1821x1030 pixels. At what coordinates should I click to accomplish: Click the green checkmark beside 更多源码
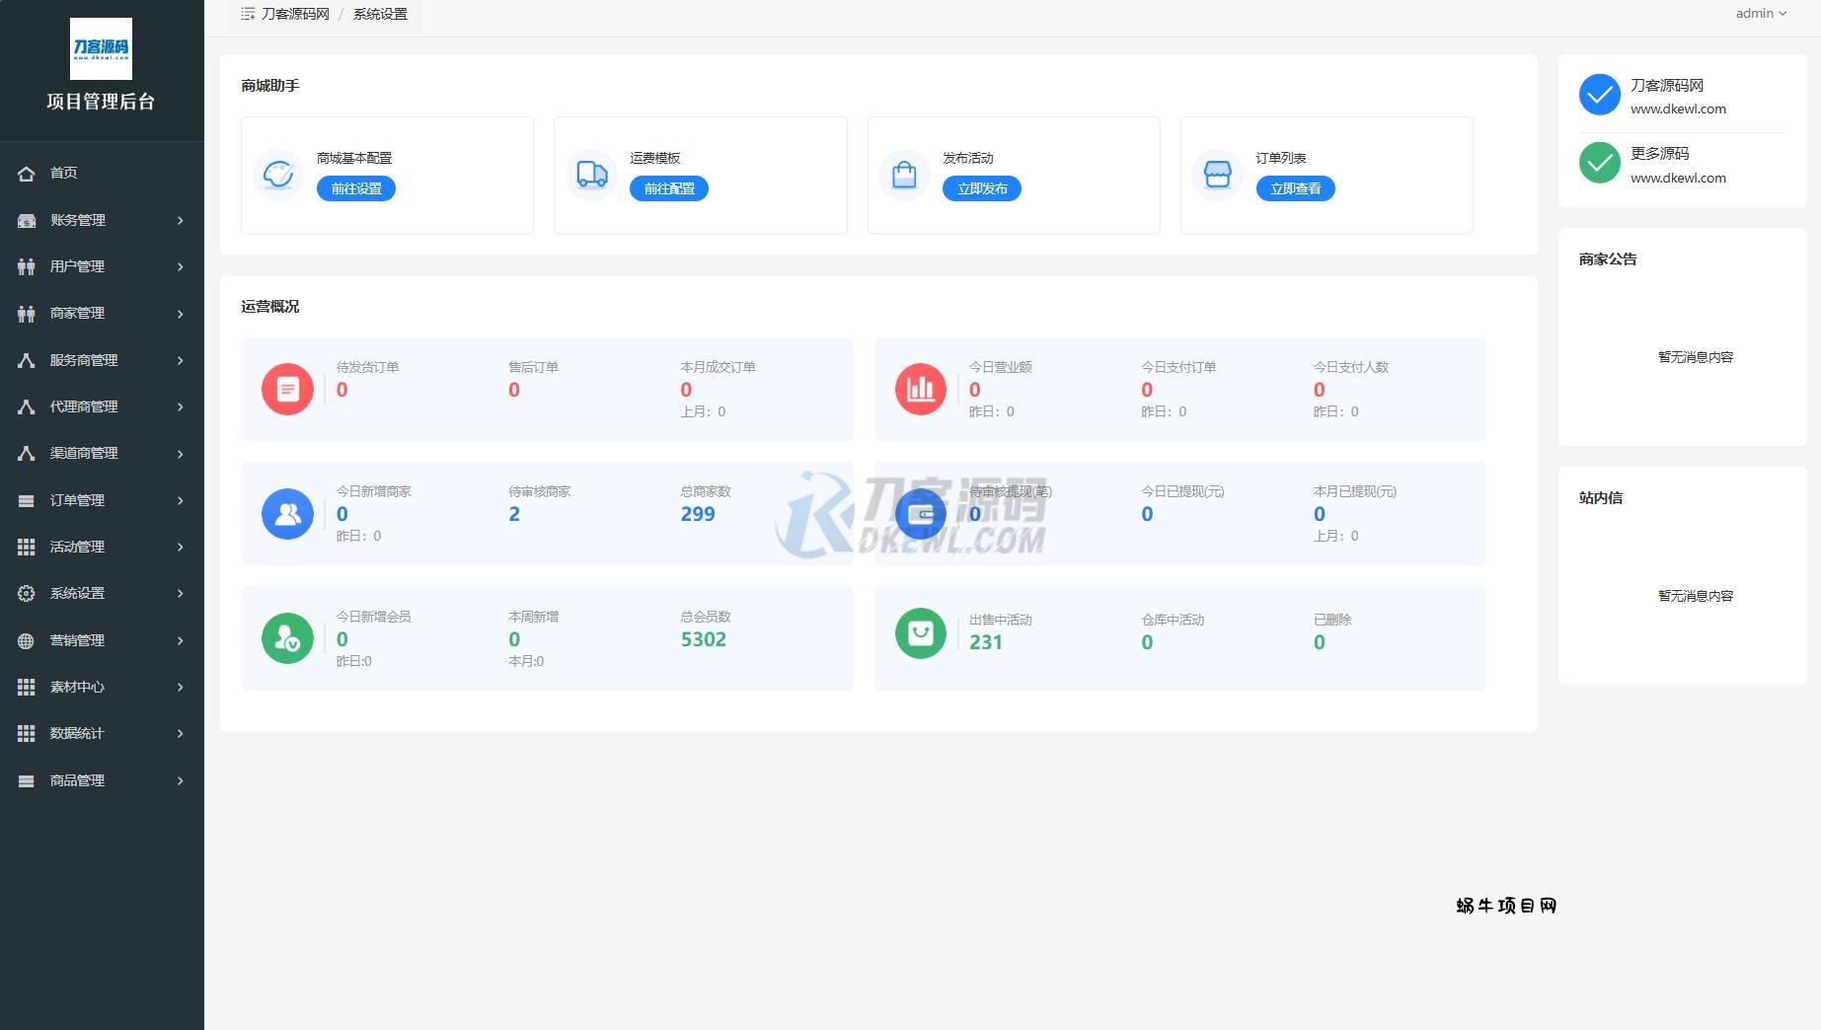1599,164
